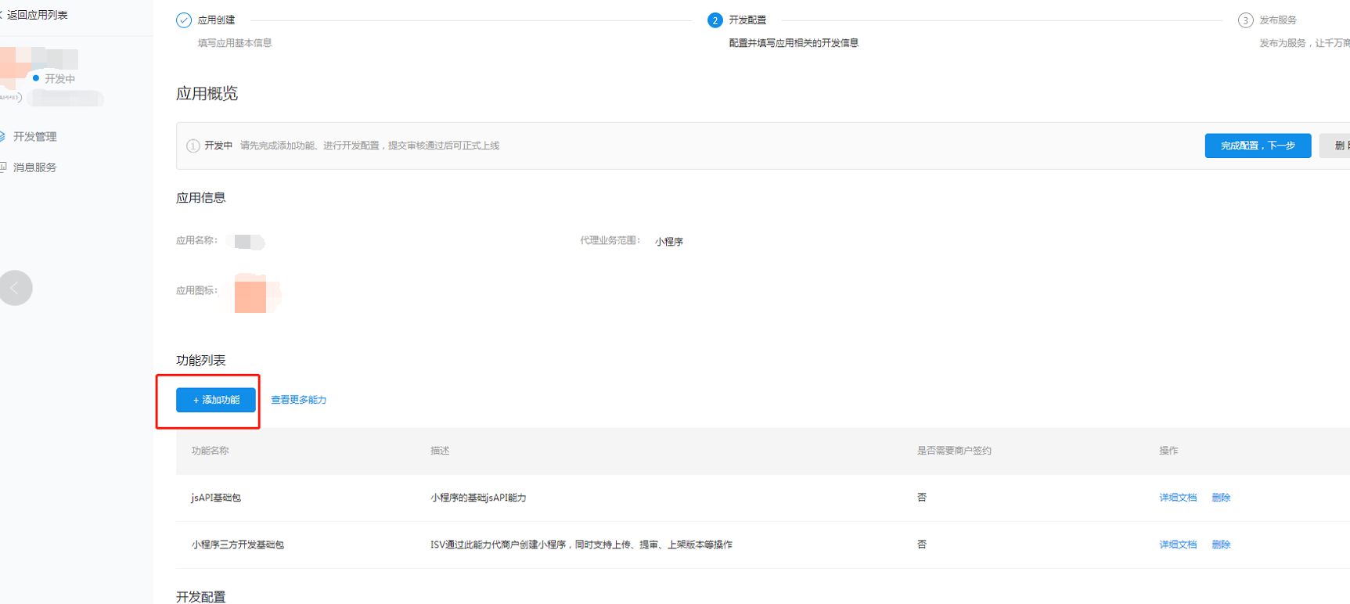Click the 开发管理 sidebar icon

click(2, 136)
